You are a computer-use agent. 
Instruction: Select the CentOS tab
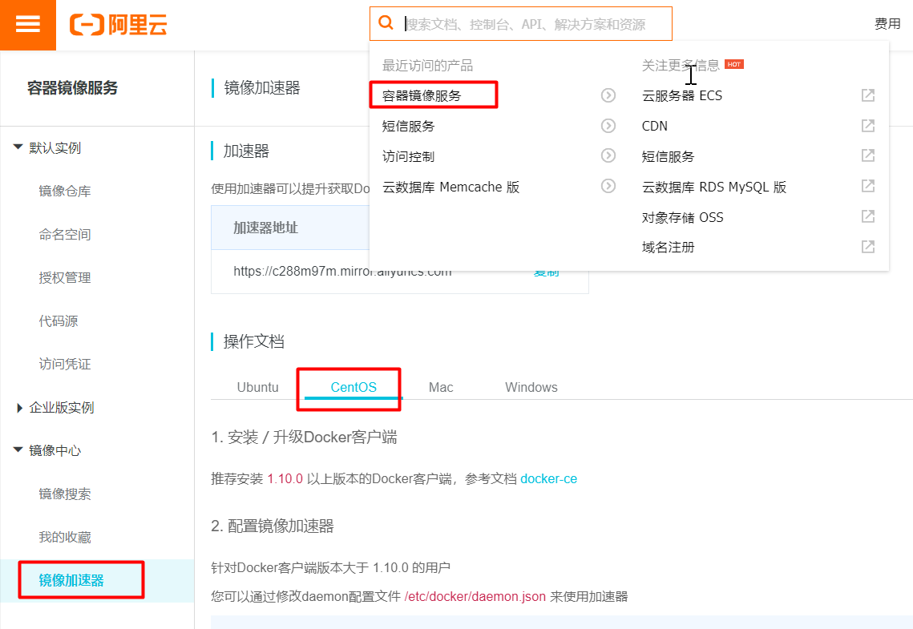(x=353, y=388)
